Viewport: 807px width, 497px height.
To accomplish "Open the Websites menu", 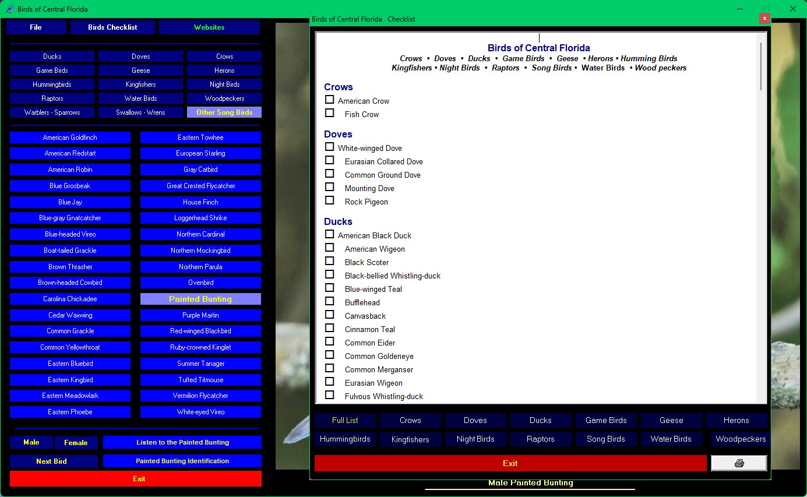I will click(x=209, y=27).
